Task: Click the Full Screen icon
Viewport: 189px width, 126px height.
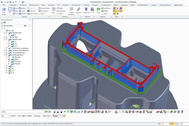Action: (x=4, y=9)
